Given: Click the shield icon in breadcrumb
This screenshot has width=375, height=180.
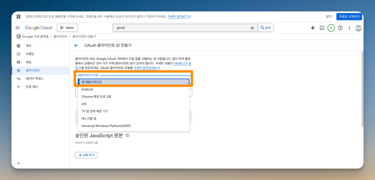Looking at the screenshot, I should click(x=18, y=37).
